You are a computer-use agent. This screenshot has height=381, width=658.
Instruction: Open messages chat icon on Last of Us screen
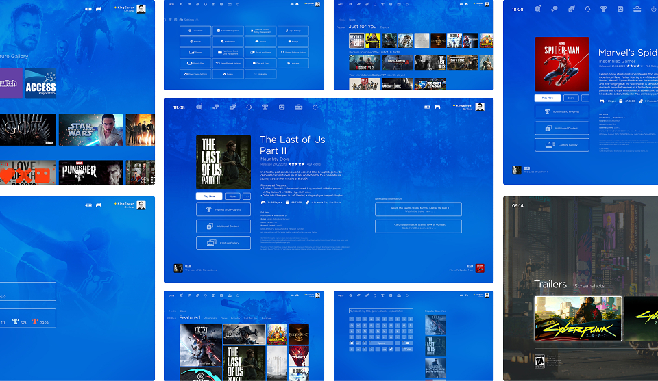[x=216, y=107]
